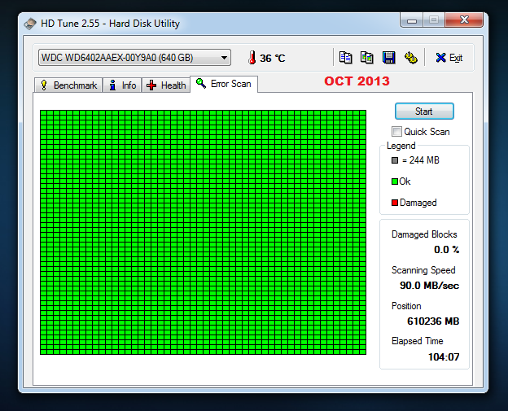Click the red Damaged legend swatch

click(395, 203)
